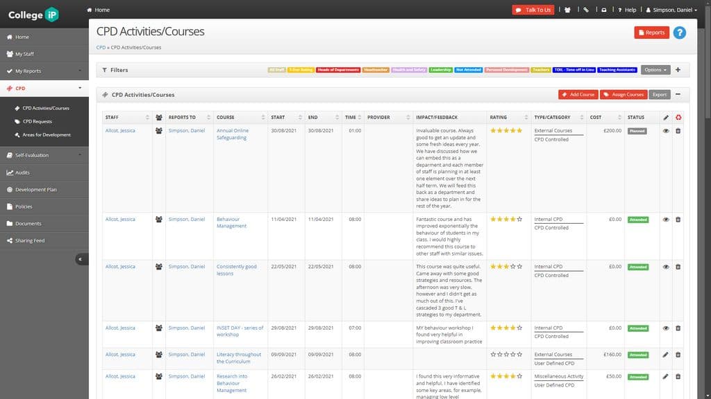Click the blue help question mark icon
The image size is (711, 399).
(678, 33)
